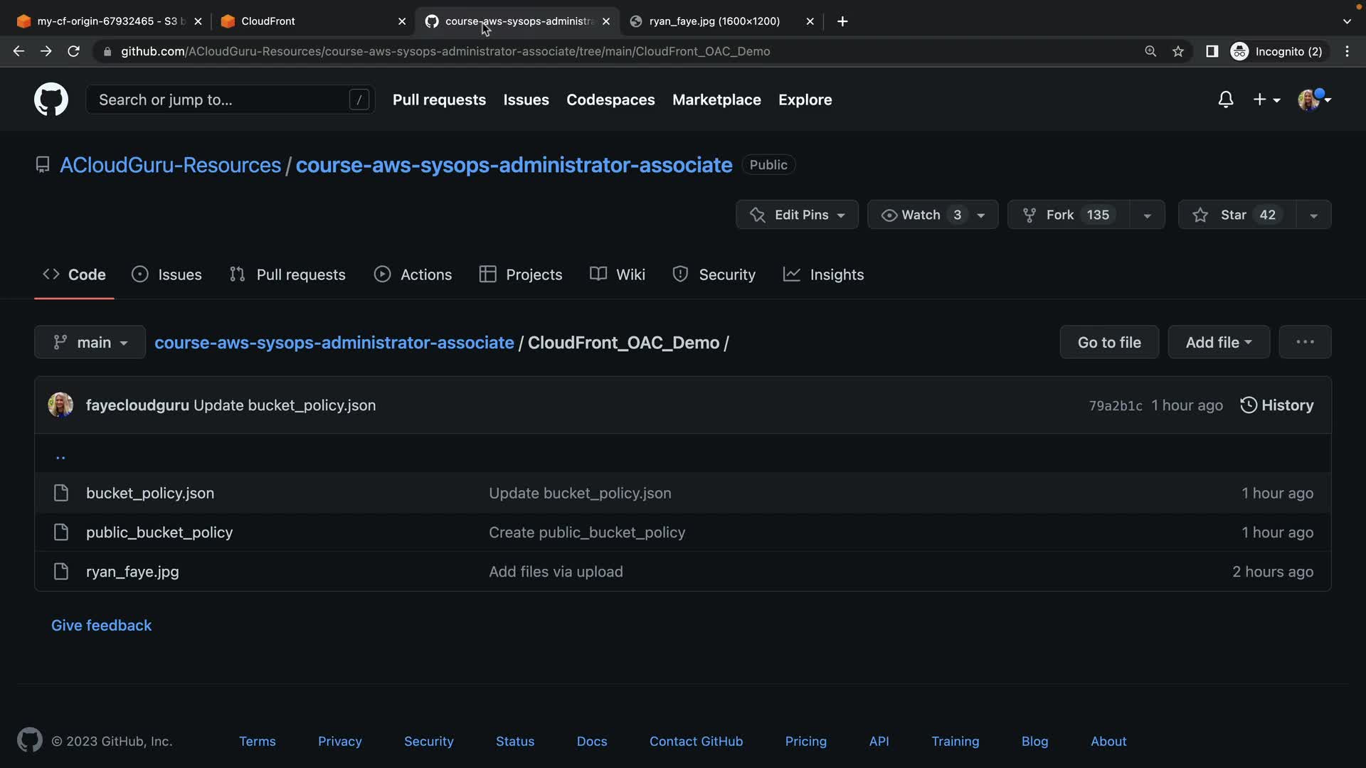Viewport: 1366px width, 768px height.
Task: Open the Add file dropdown
Action: click(x=1219, y=342)
